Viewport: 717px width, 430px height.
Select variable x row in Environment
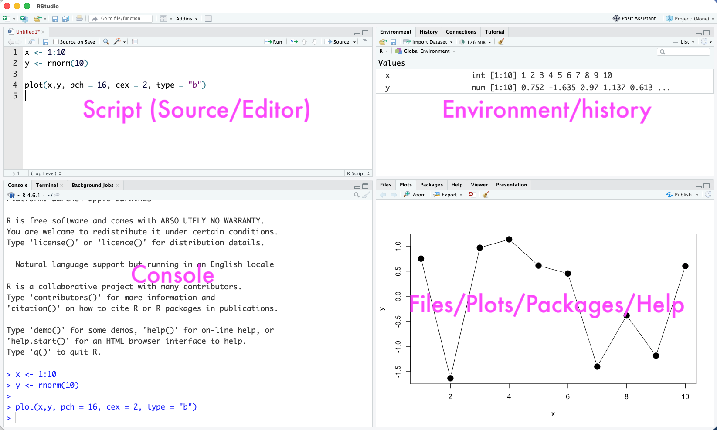pos(544,75)
